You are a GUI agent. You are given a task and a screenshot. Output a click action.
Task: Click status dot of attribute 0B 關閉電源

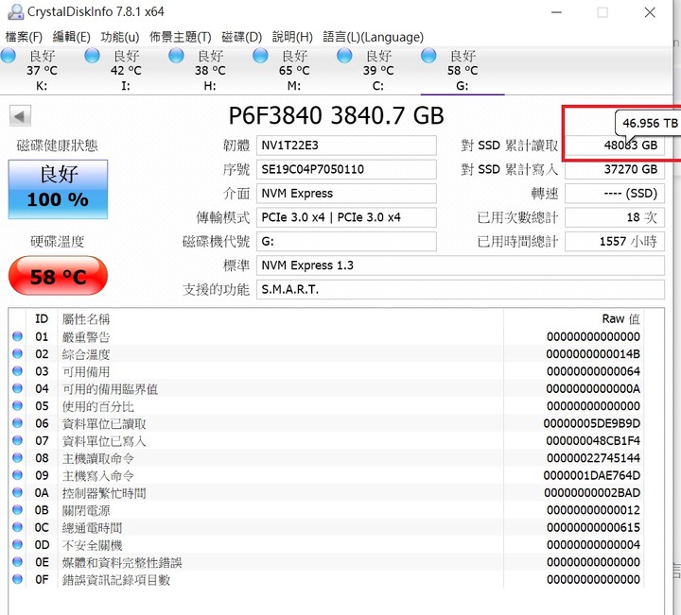coord(17,509)
